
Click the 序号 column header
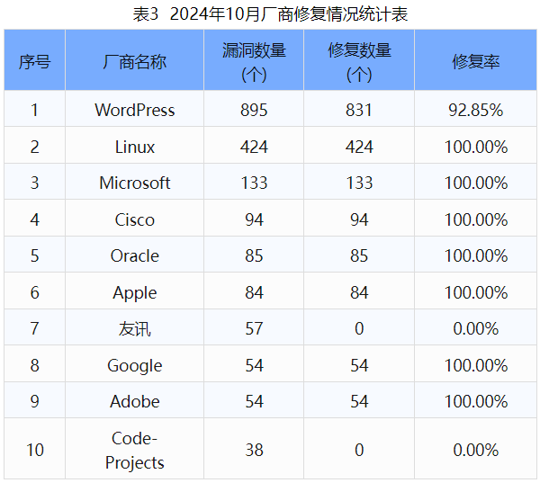[x=34, y=62]
